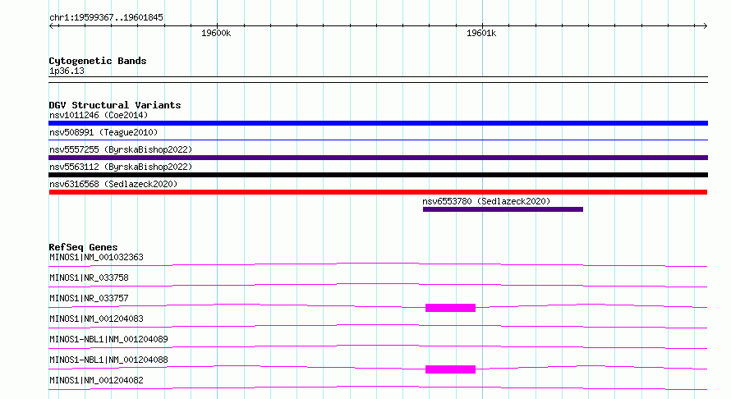Click the purple nsv5557255 variant bar
The width and height of the screenshot is (731, 399).
(x=378, y=158)
